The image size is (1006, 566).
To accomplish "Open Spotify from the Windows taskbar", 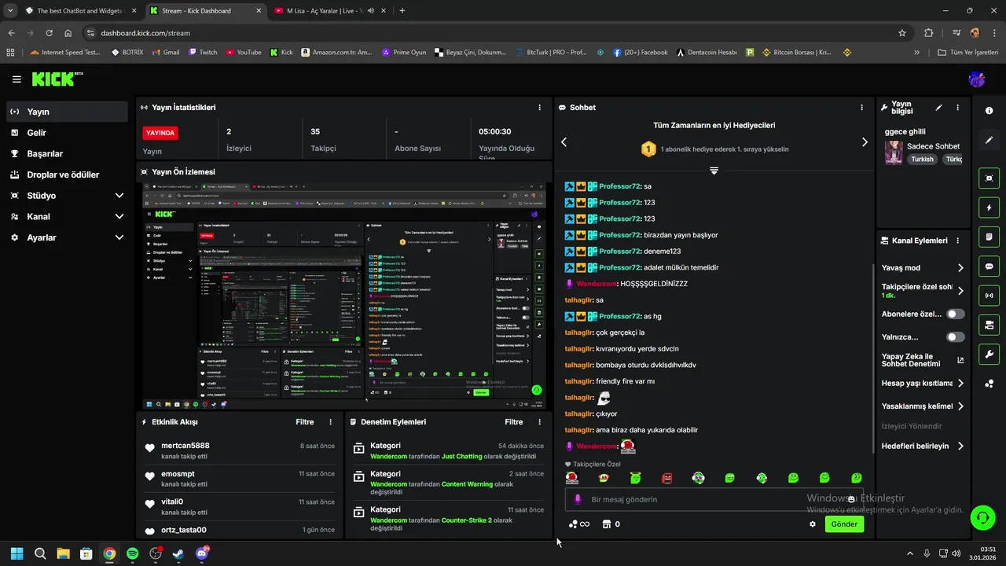I will pyautogui.click(x=133, y=553).
